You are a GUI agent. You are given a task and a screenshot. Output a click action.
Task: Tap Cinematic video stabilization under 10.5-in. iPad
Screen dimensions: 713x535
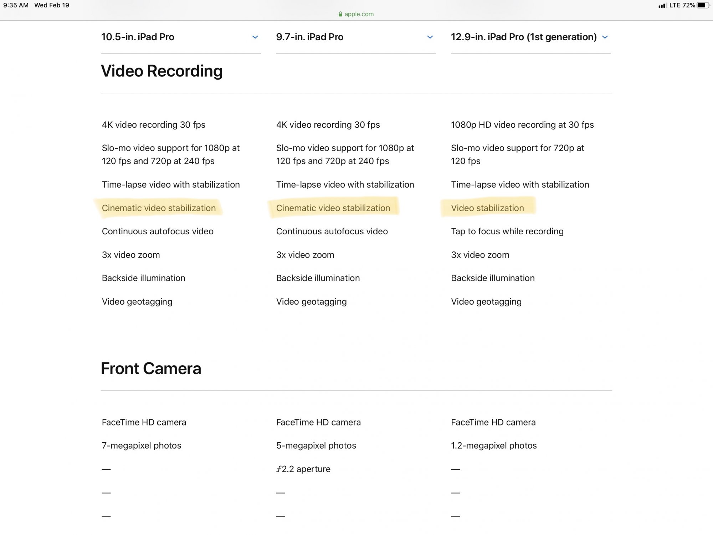pos(159,208)
